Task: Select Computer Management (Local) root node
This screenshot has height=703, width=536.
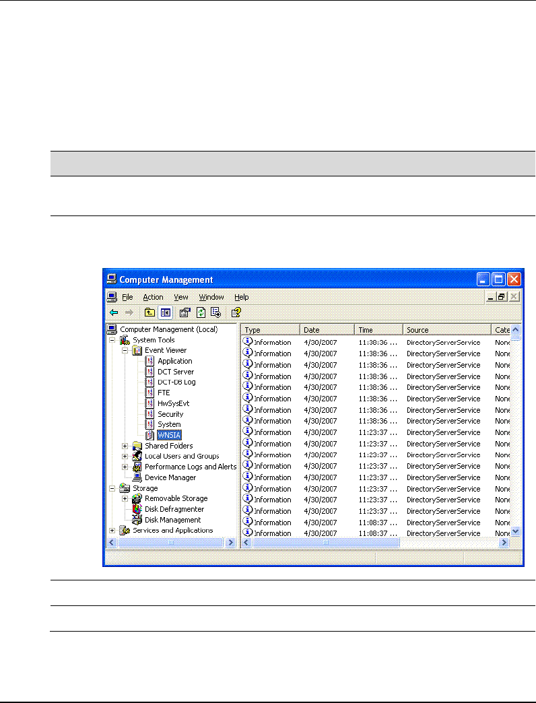Action: [169, 329]
